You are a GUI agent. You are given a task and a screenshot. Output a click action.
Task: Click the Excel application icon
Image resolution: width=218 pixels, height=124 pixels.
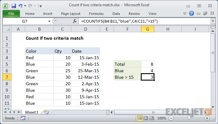click(5, 6)
